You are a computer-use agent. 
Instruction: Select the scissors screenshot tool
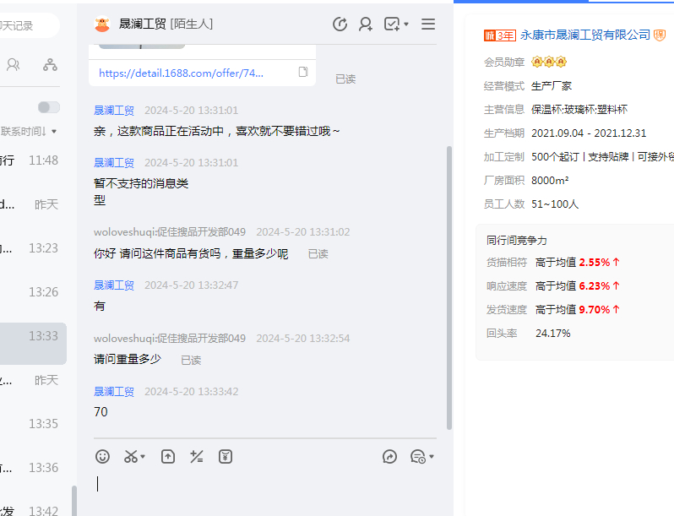[x=130, y=457]
